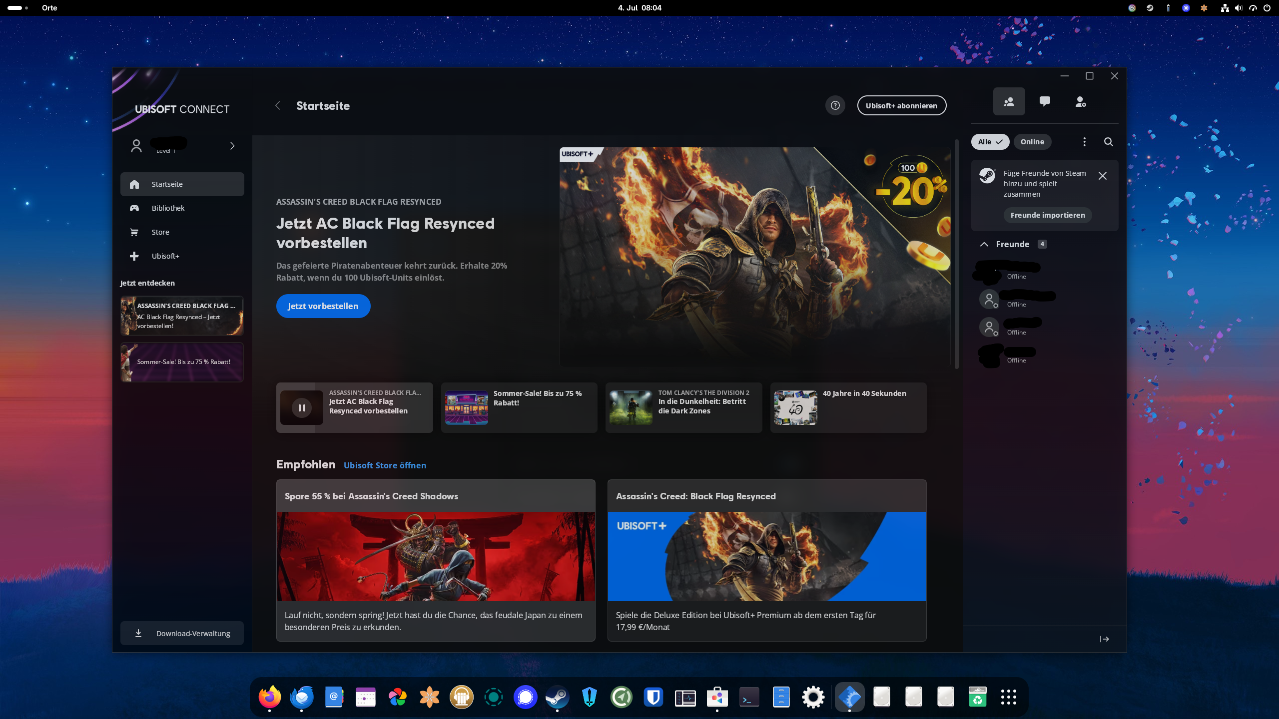Viewport: 1279px width, 719px height.
Task: Collapse the friends sidebar with the arrow icon
Action: tap(1105, 639)
